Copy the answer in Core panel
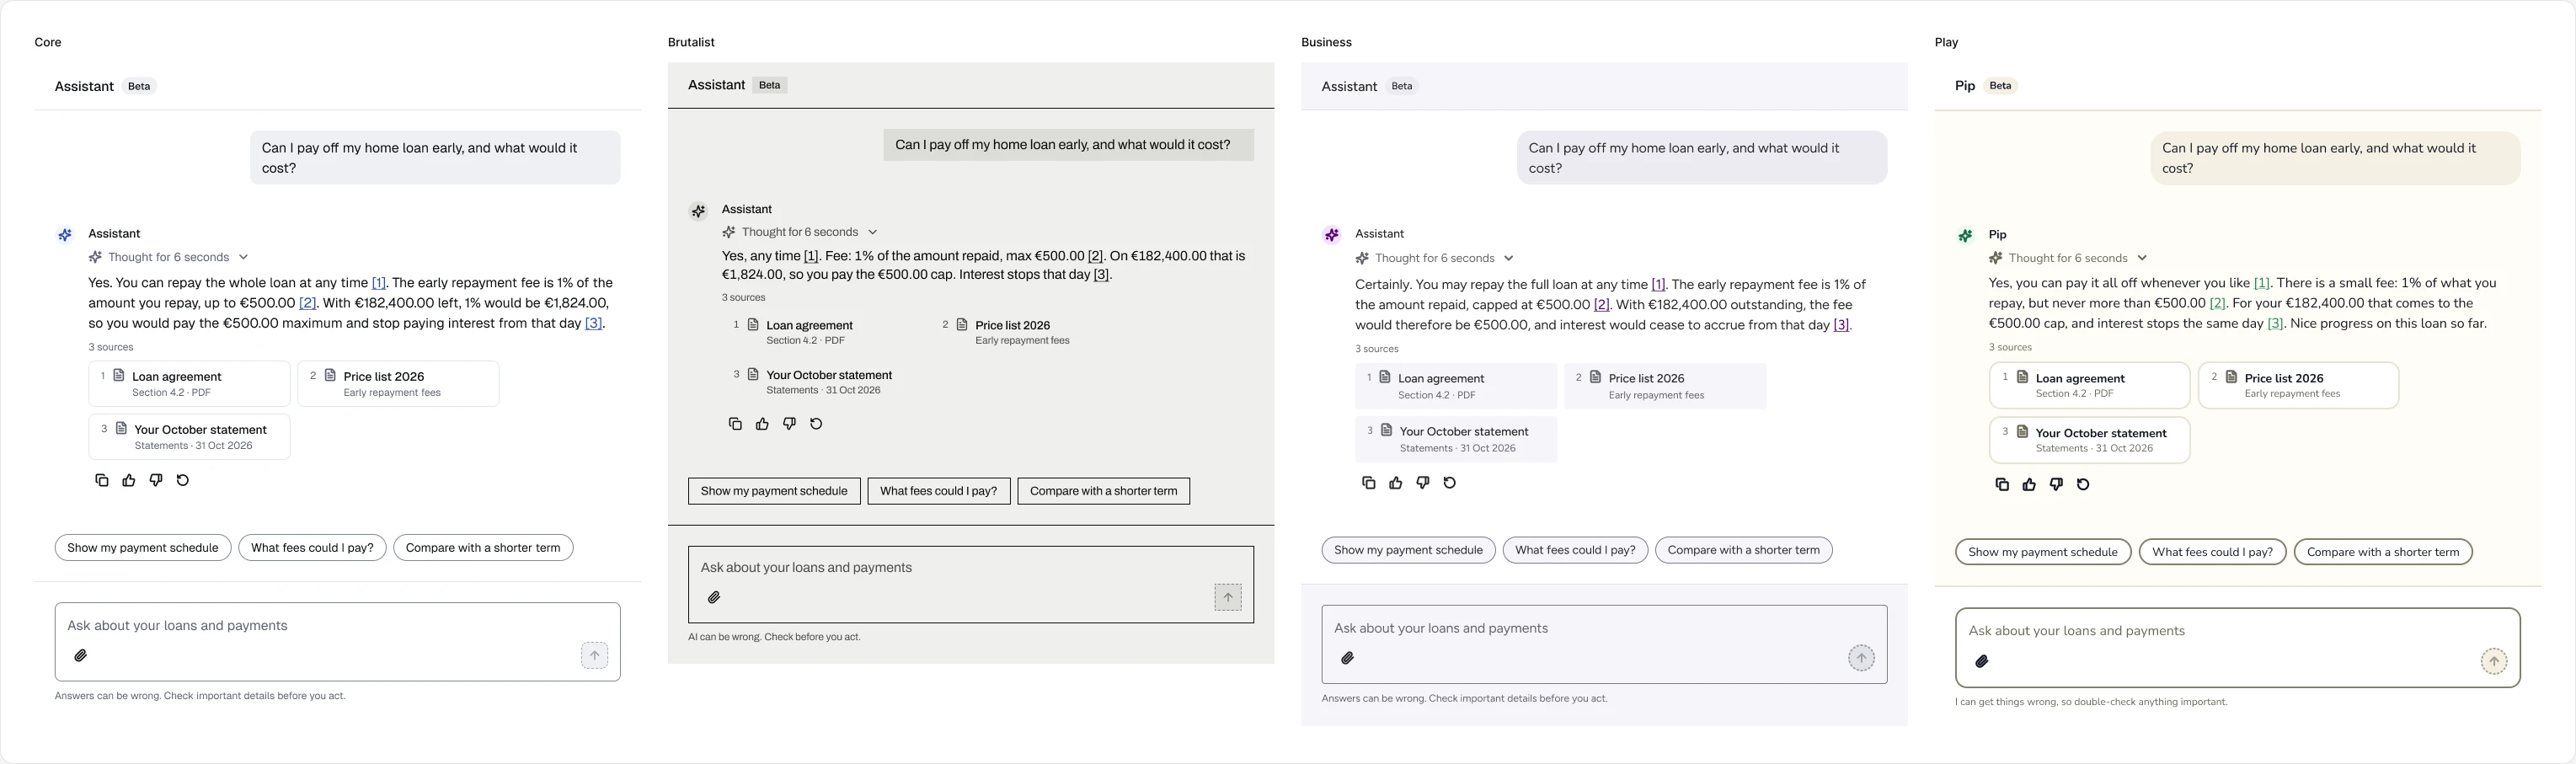2576x764 pixels. tap(101, 480)
